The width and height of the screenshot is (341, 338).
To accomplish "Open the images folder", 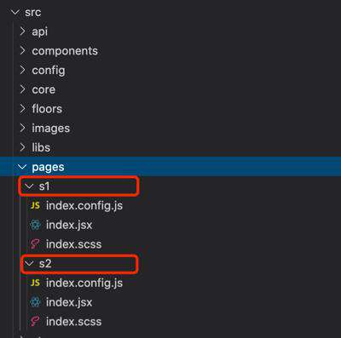I will [50, 129].
